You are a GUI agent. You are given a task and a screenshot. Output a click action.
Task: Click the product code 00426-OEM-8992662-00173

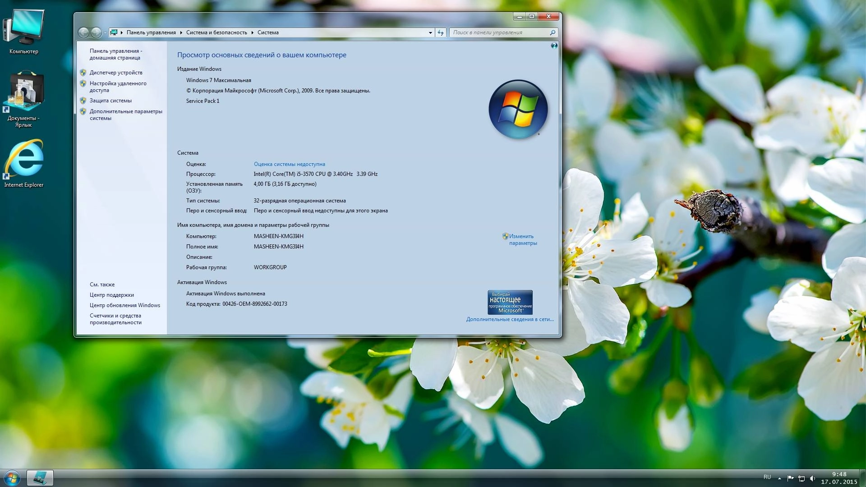click(x=254, y=304)
